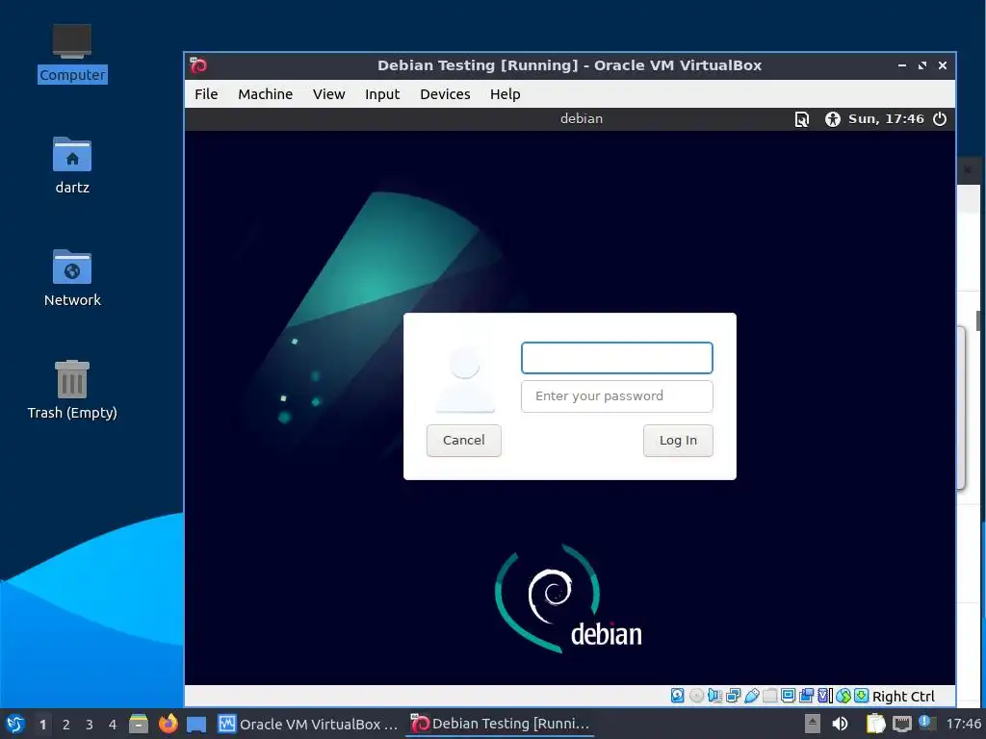Screen dimensions: 986x739
Task: Click the mouse integration indicator icon
Action: click(843, 696)
